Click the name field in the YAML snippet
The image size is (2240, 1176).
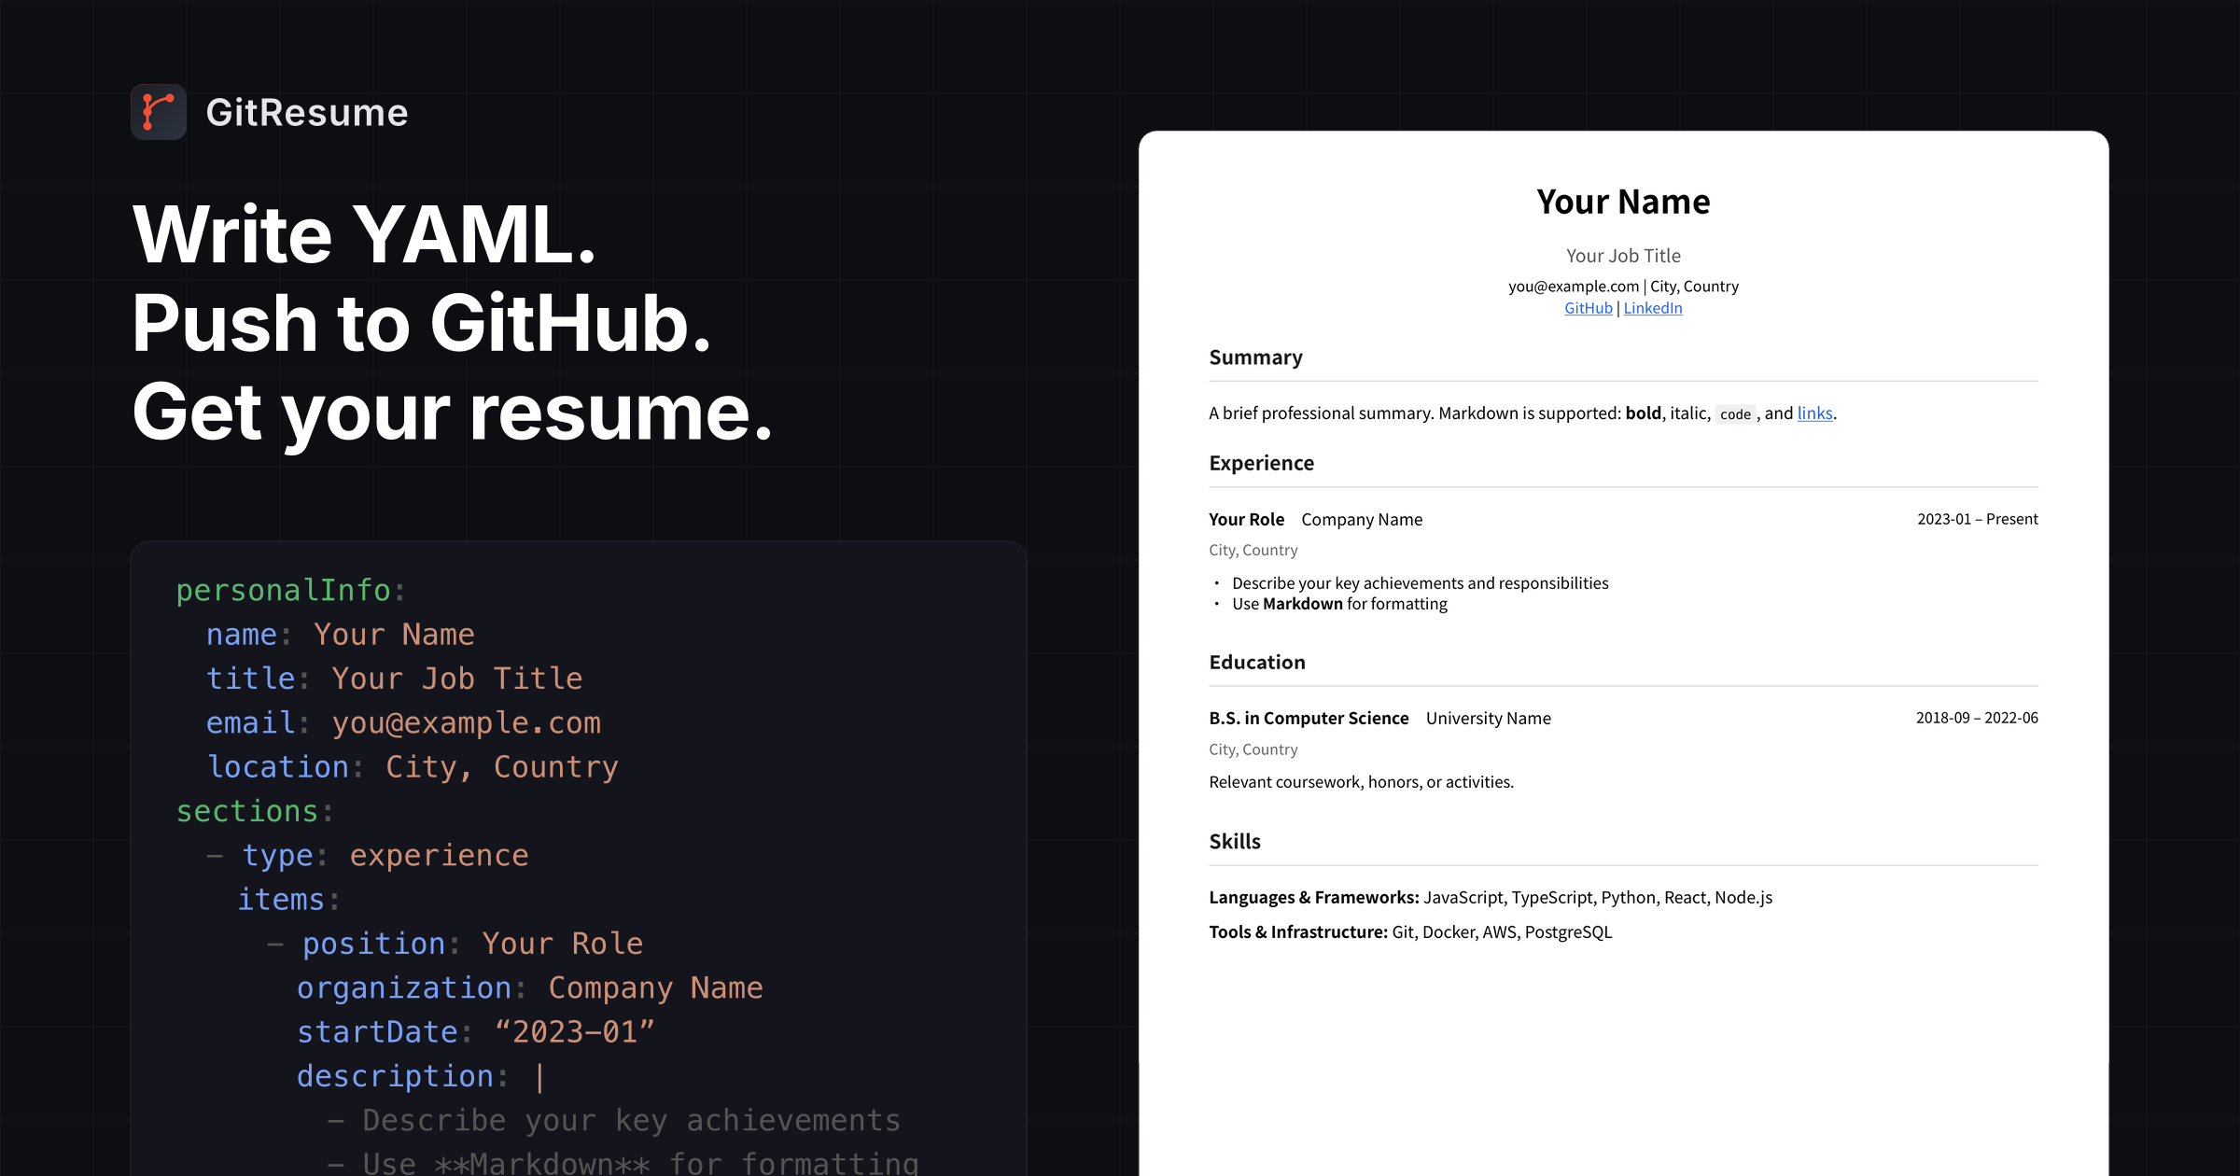coord(241,634)
